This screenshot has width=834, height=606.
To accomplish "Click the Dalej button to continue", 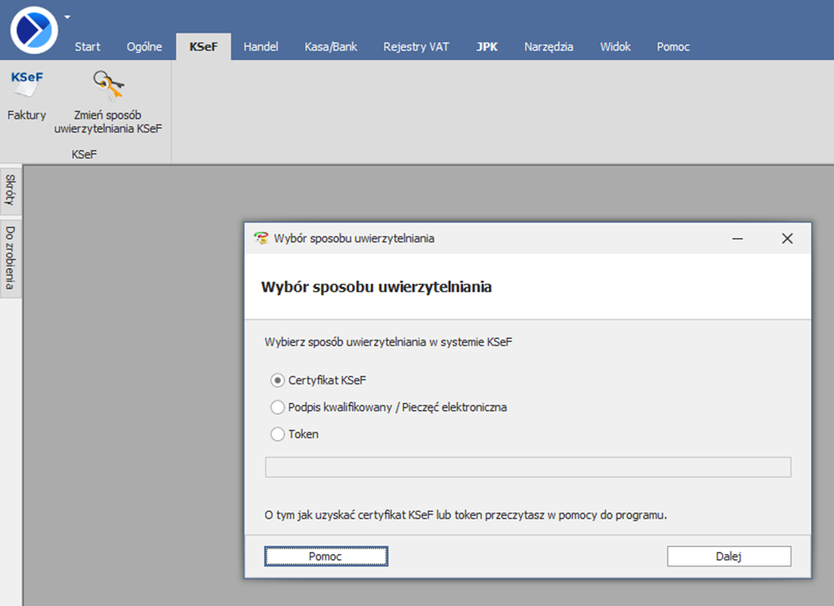I will point(728,557).
